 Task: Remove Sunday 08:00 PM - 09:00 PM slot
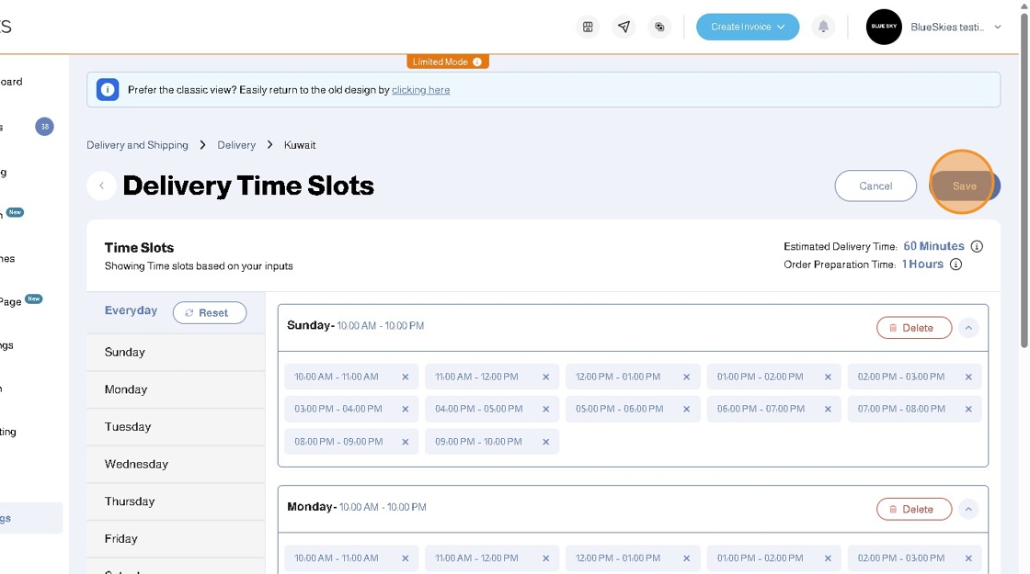pos(406,442)
